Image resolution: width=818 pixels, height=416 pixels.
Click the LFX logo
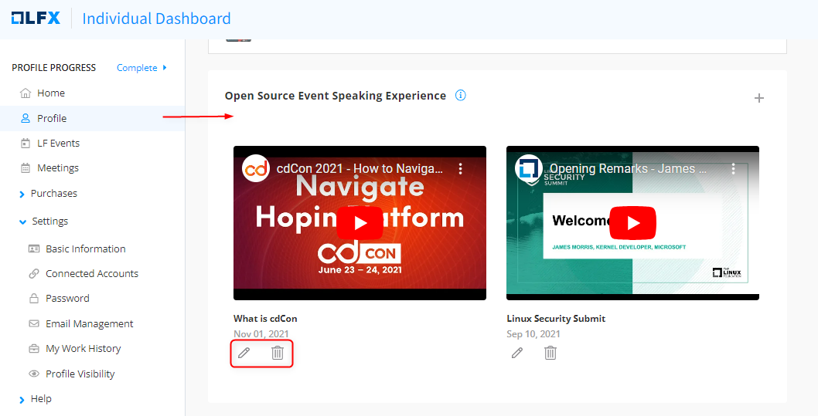tap(36, 18)
